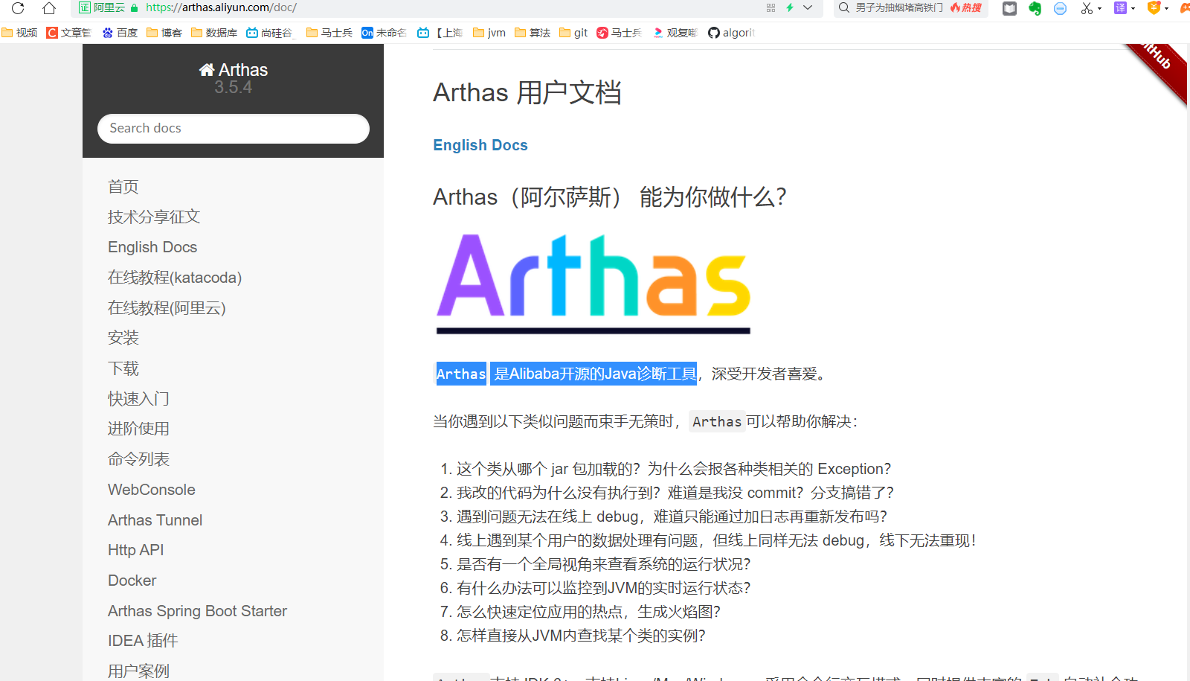Open Http API in the sidebar
This screenshot has width=1190, height=681.
click(x=135, y=550)
